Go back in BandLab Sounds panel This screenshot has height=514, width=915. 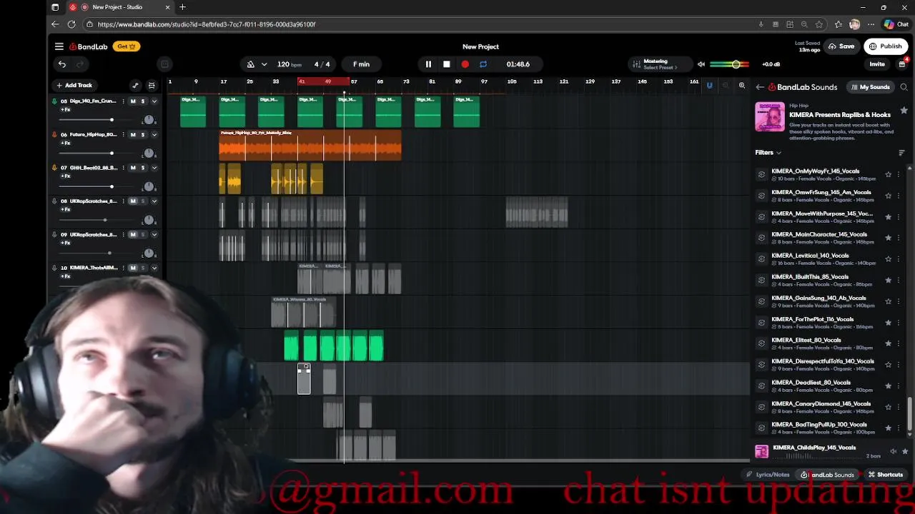760,87
